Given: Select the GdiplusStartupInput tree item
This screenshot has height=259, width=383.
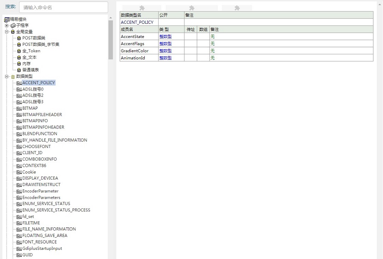Looking at the screenshot, I should 42,248.
